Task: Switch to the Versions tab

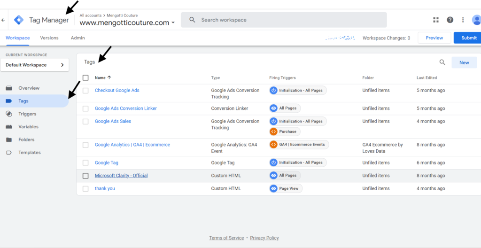Action: pyautogui.click(x=49, y=38)
